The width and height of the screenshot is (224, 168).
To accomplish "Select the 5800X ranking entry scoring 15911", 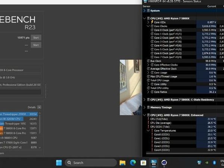I will [19, 133].
